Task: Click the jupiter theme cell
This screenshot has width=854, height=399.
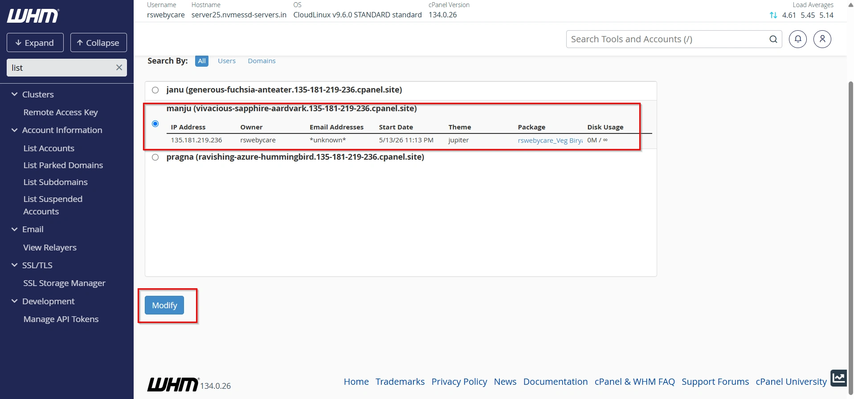Action: 458,140
